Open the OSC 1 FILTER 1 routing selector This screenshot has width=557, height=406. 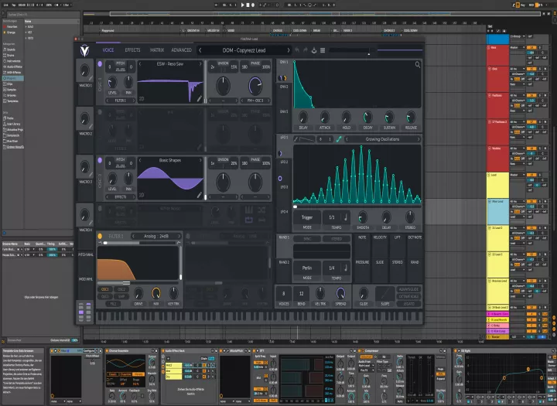coord(121,101)
